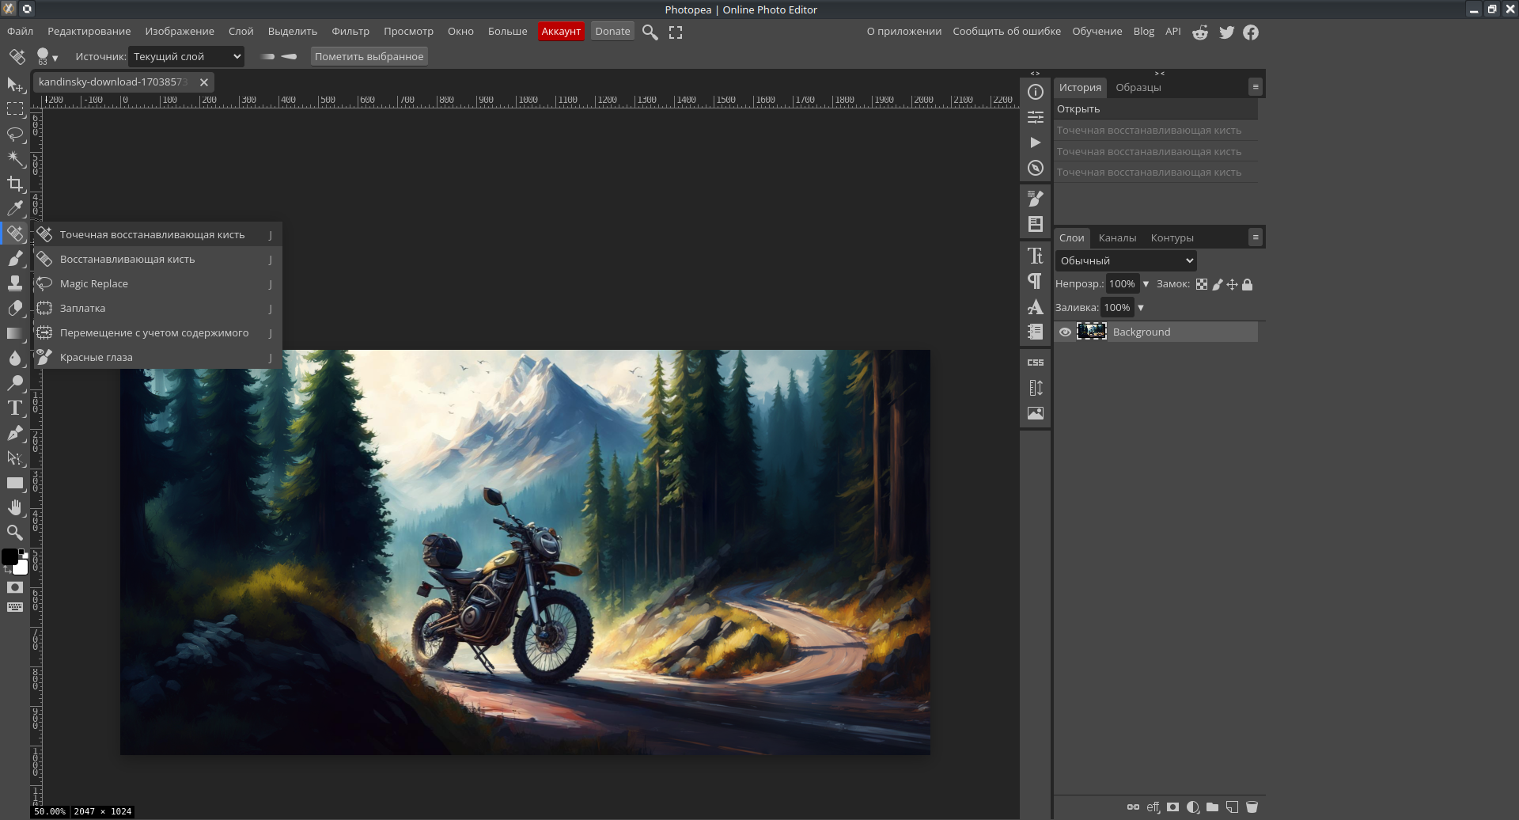This screenshot has height=820, width=1519.
Task: Open the Фильтр menu
Action: click(350, 32)
